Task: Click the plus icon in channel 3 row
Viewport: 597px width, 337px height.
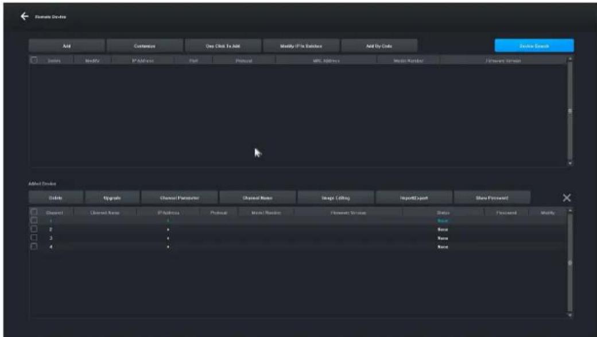Action: click(x=168, y=238)
